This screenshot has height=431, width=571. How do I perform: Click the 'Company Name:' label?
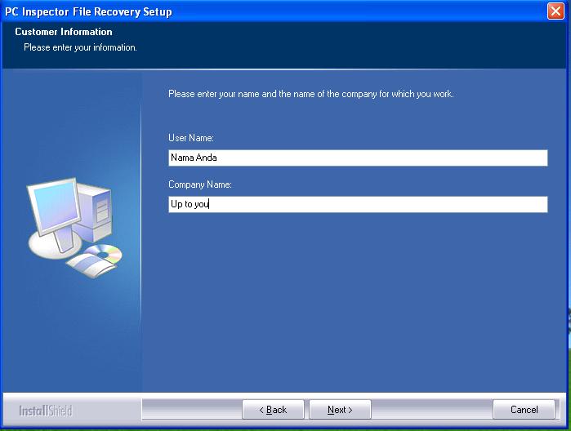coord(200,184)
